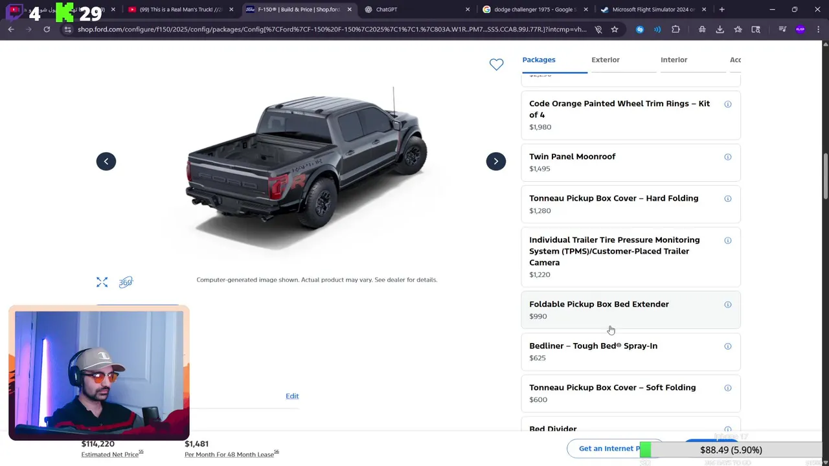Open the fullscreen image viewer icon
The width and height of the screenshot is (829, 466).
[102, 282]
